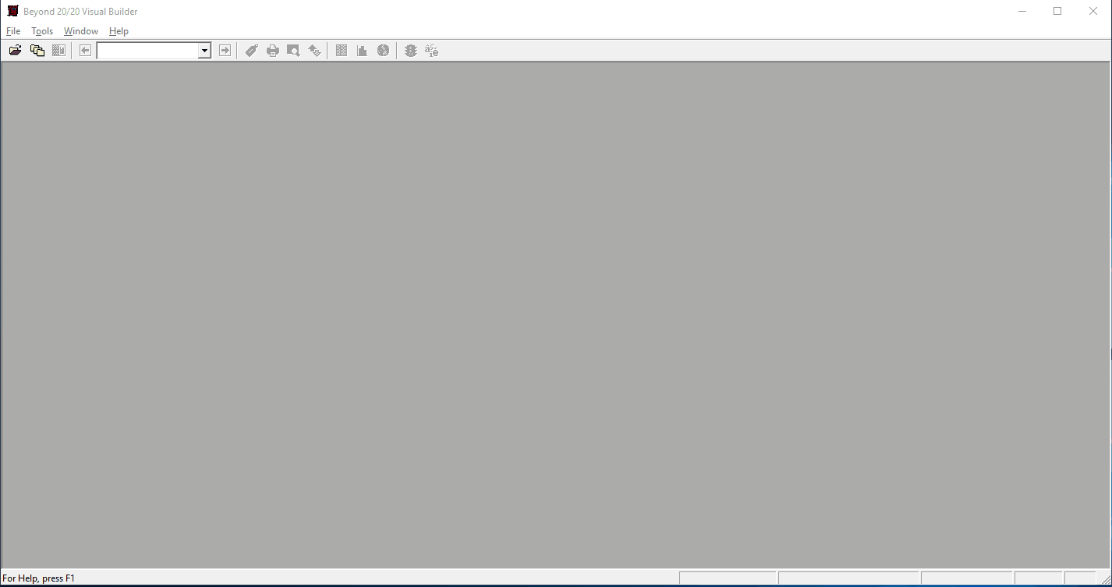Viewport: 1112px width, 587px height.
Task: Open the Tools menu
Action: (42, 31)
